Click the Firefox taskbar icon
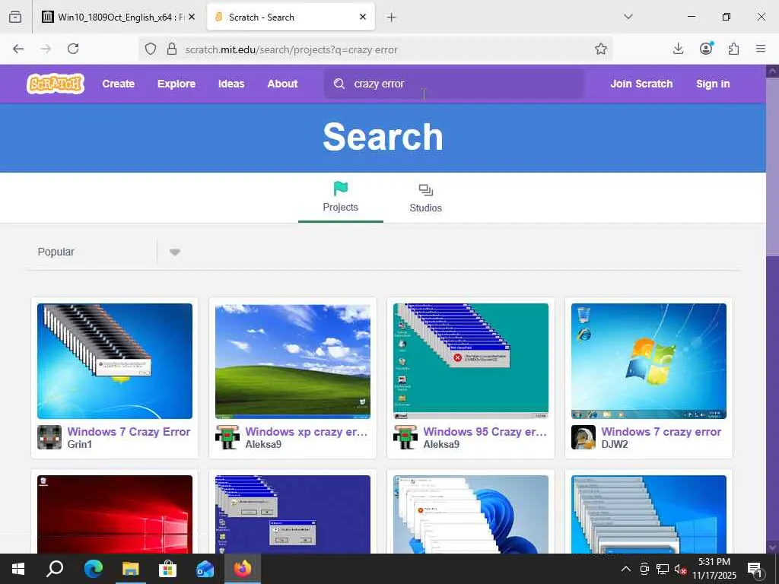The width and height of the screenshot is (779, 584). [x=243, y=569]
